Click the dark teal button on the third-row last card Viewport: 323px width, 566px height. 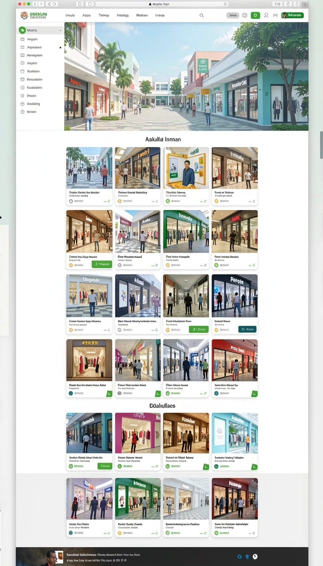247,329
